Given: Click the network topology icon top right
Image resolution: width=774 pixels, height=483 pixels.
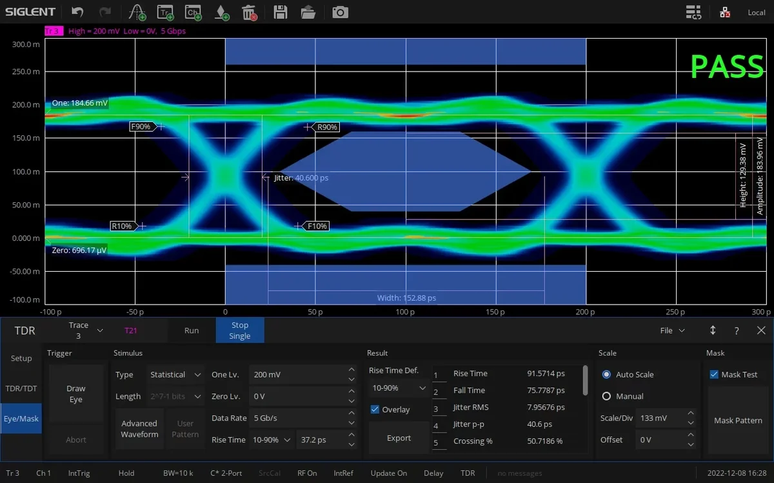Looking at the screenshot, I should [724, 12].
